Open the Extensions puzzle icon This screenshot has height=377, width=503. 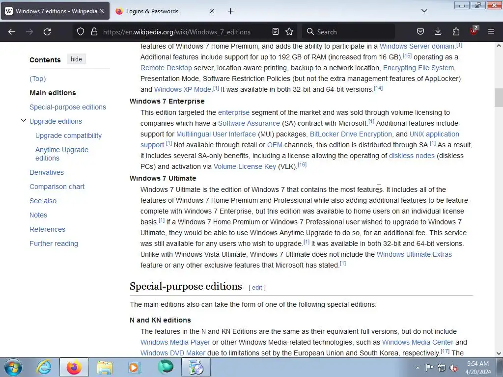pos(456,32)
